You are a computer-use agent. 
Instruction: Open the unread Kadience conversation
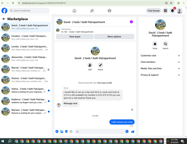click(x=25, y=101)
